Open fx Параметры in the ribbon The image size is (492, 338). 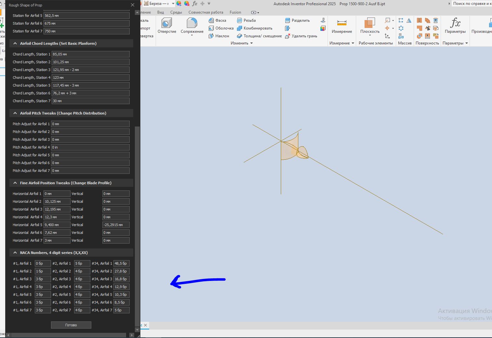coord(455,26)
